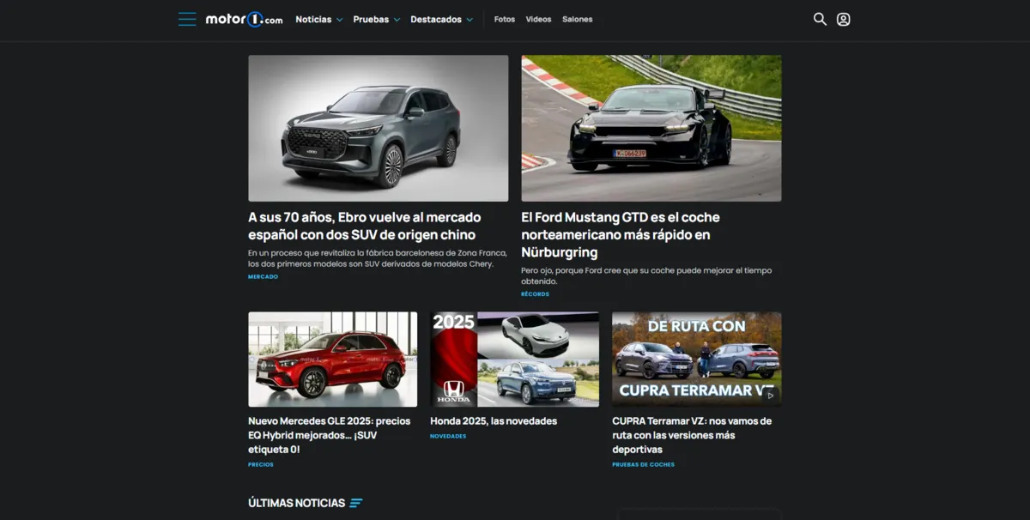
Task: Expand the Noticias dropdown arrow
Action: click(x=340, y=20)
